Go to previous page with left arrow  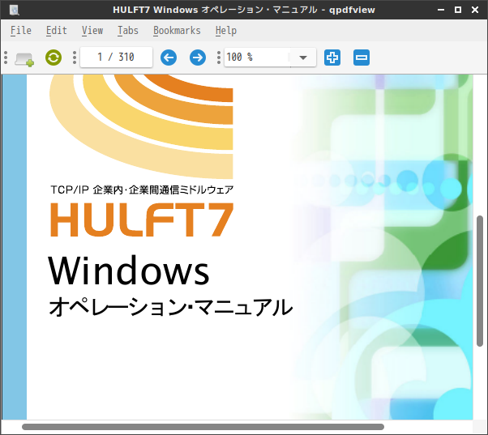[169, 58]
